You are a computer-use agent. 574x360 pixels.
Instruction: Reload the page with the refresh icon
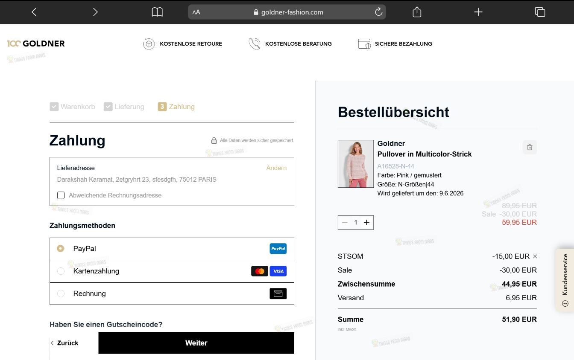click(x=378, y=12)
